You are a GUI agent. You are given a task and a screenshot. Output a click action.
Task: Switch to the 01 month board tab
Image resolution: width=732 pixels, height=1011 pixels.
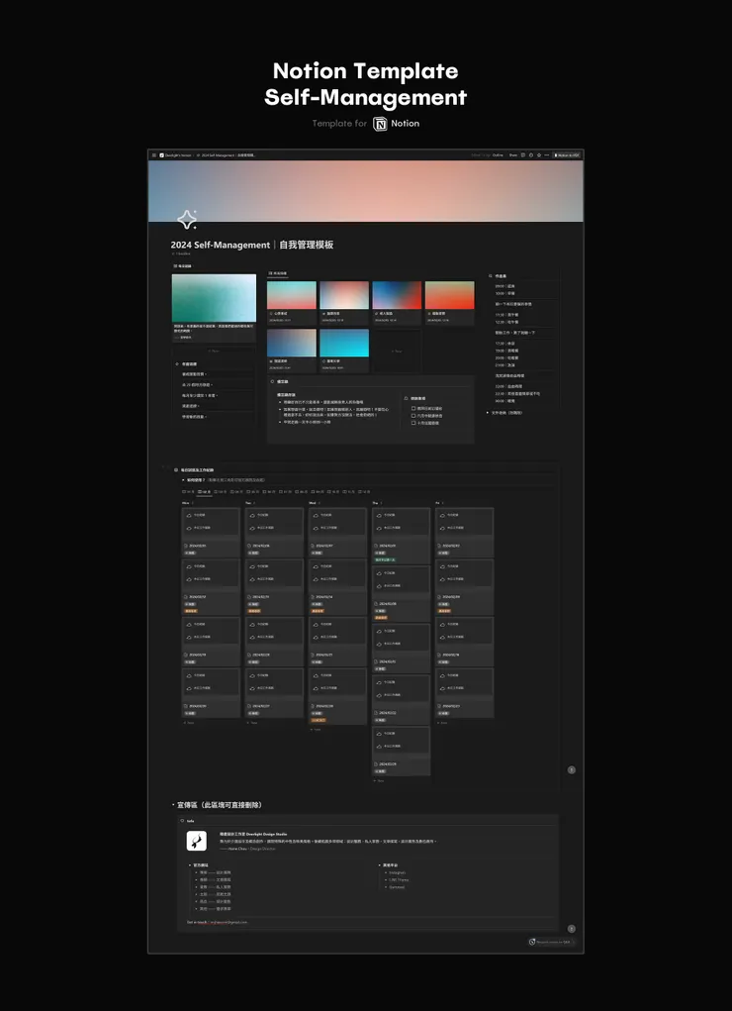click(189, 492)
